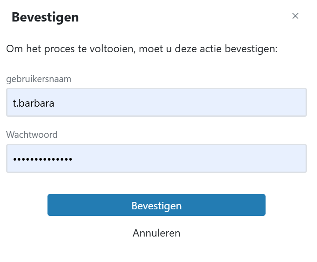
Task: Cancel via the Annuleren link
Action: coord(156,233)
